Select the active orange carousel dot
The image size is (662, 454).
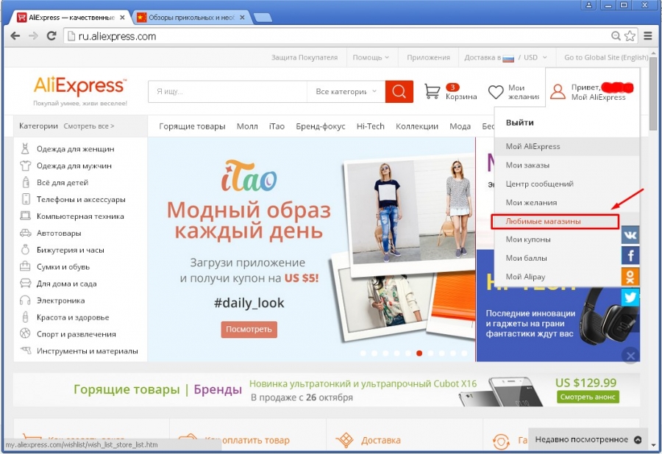(x=419, y=353)
